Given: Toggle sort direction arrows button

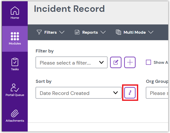Looking at the screenshot, I should tap(130, 93).
